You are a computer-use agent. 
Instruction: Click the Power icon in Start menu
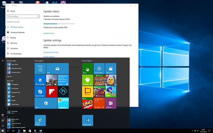pos(3,126)
